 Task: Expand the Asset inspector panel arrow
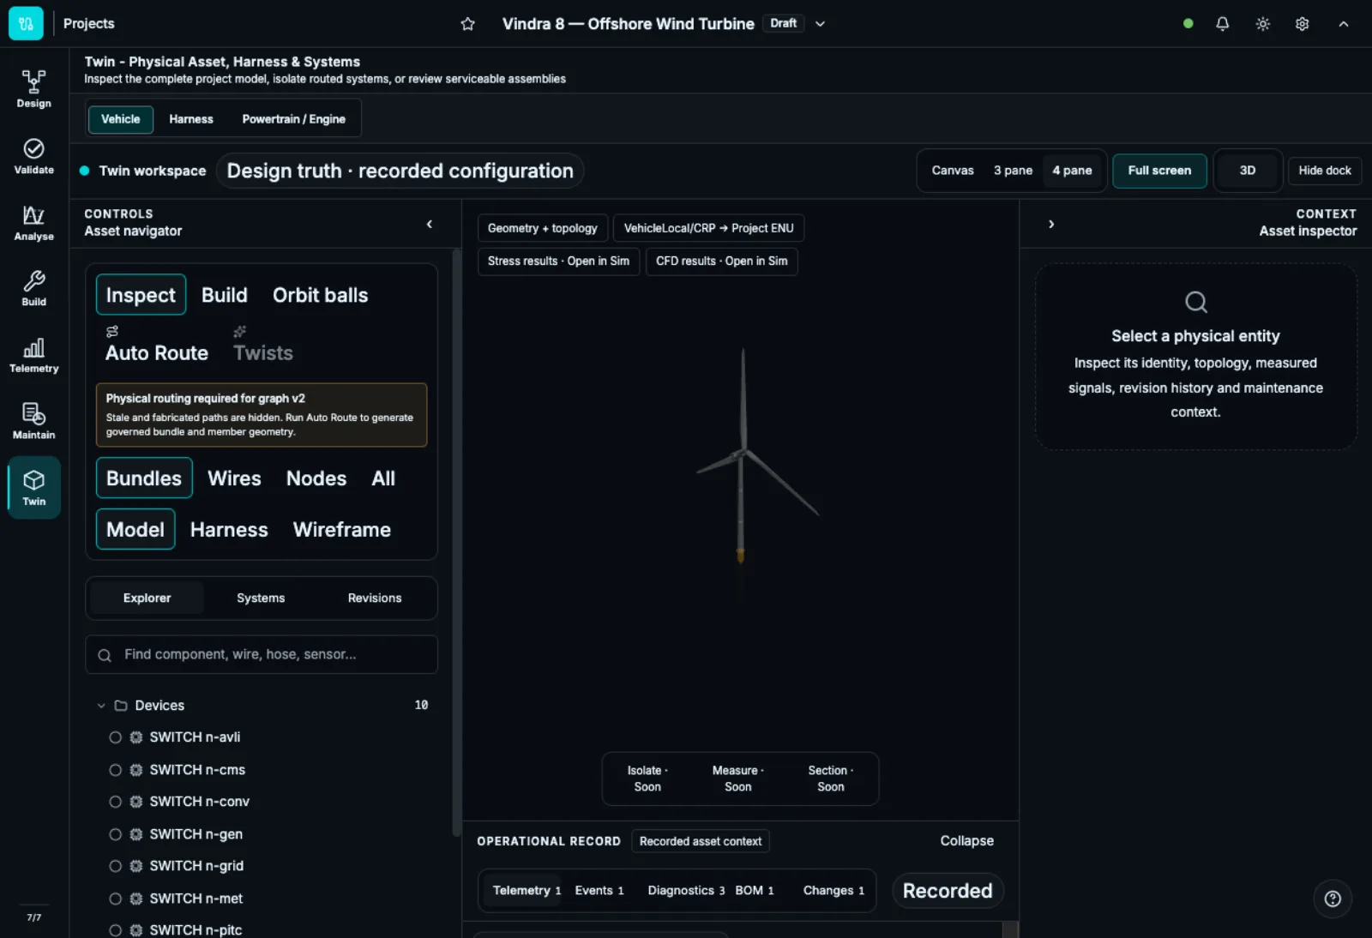(1051, 224)
